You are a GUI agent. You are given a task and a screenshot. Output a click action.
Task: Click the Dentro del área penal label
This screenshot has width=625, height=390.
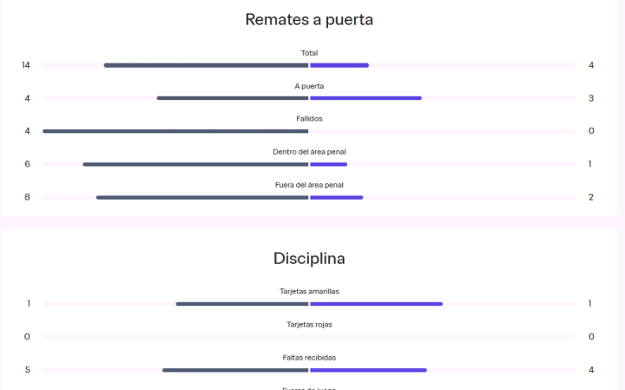(x=309, y=152)
